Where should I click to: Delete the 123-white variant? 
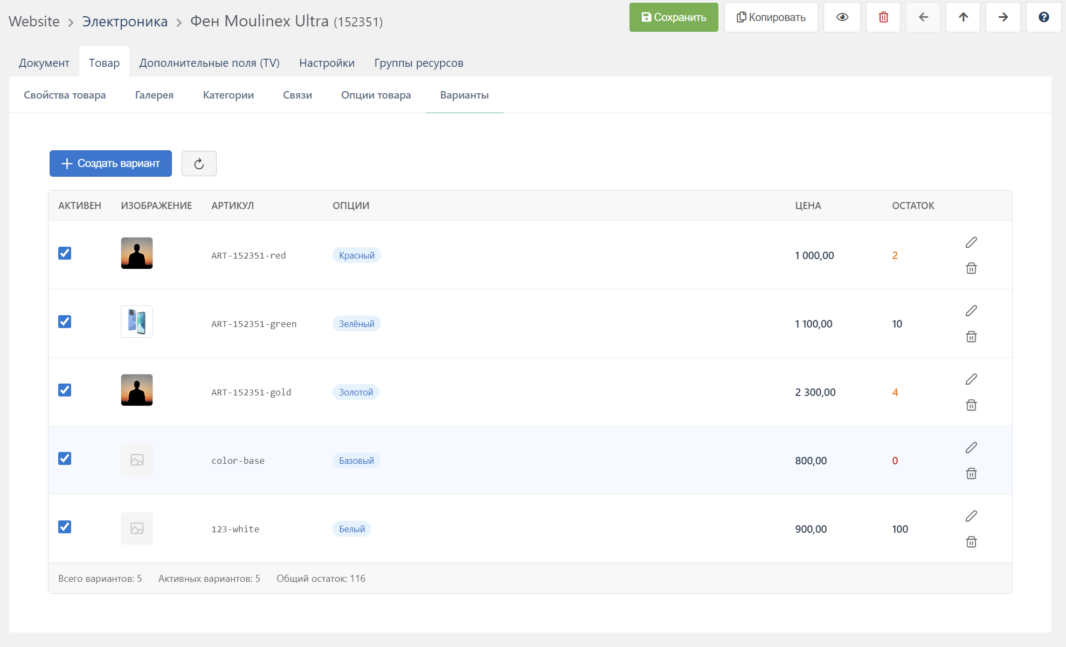[x=971, y=542]
